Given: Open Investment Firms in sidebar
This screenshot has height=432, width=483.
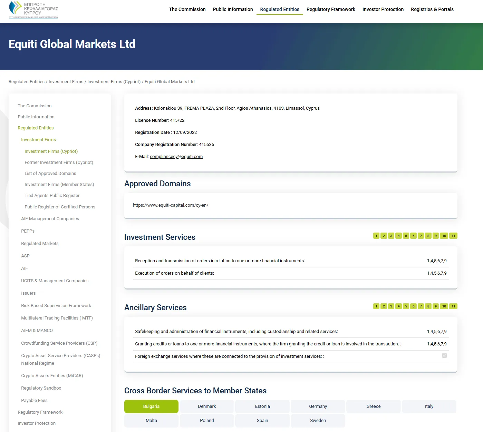Looking at the screenshot, I should (38, 140).
